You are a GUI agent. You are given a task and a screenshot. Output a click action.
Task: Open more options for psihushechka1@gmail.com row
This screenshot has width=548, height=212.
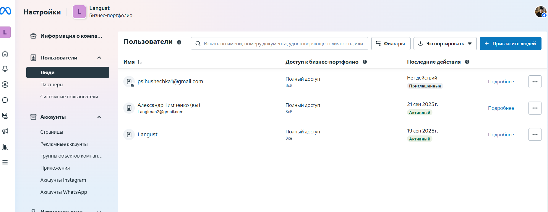click(535, 82)
